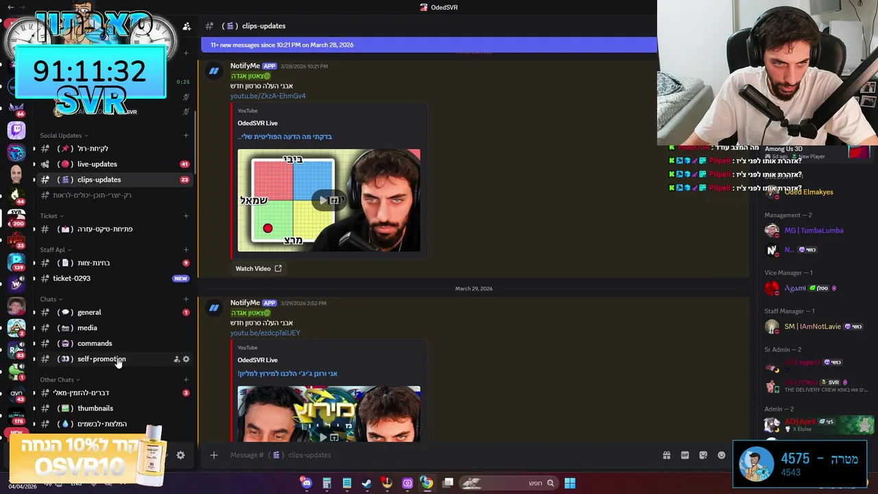Open MG | TumbaLumba member profile

click(814, 231)
